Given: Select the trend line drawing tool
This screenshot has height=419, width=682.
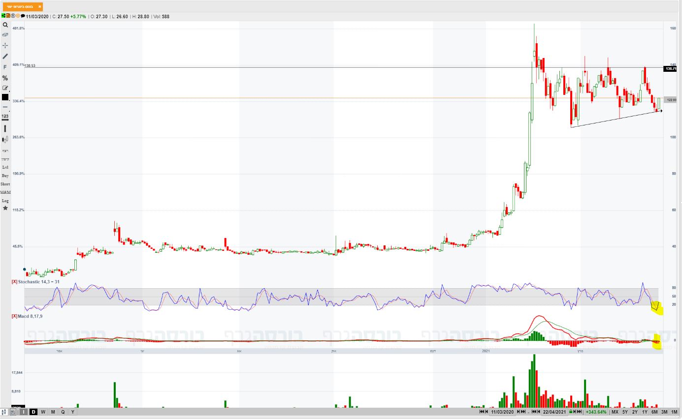Looking at the screenshot, I should point(5,56).
